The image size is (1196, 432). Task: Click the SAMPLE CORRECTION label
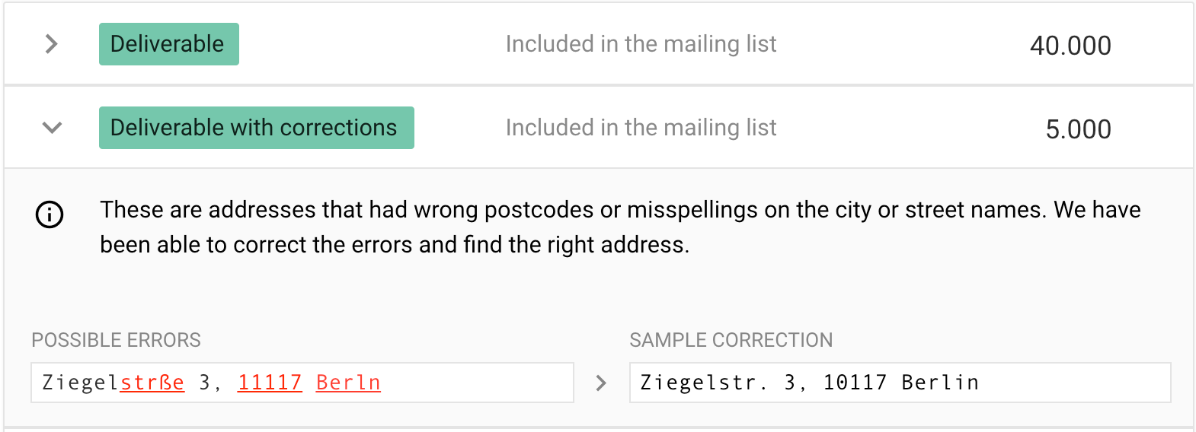click(x=731, y=340)
